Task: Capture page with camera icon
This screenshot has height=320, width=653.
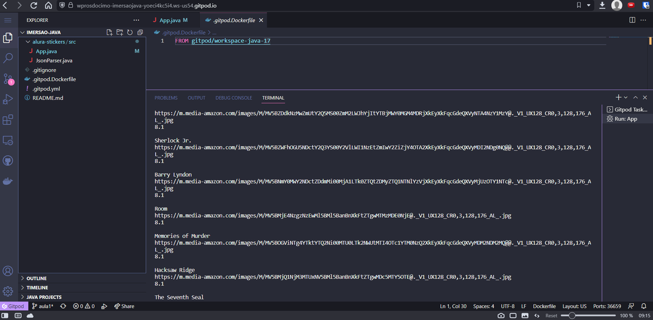Action: [501, 316]
